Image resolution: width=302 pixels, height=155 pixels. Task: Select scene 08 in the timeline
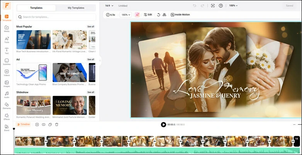214,142
